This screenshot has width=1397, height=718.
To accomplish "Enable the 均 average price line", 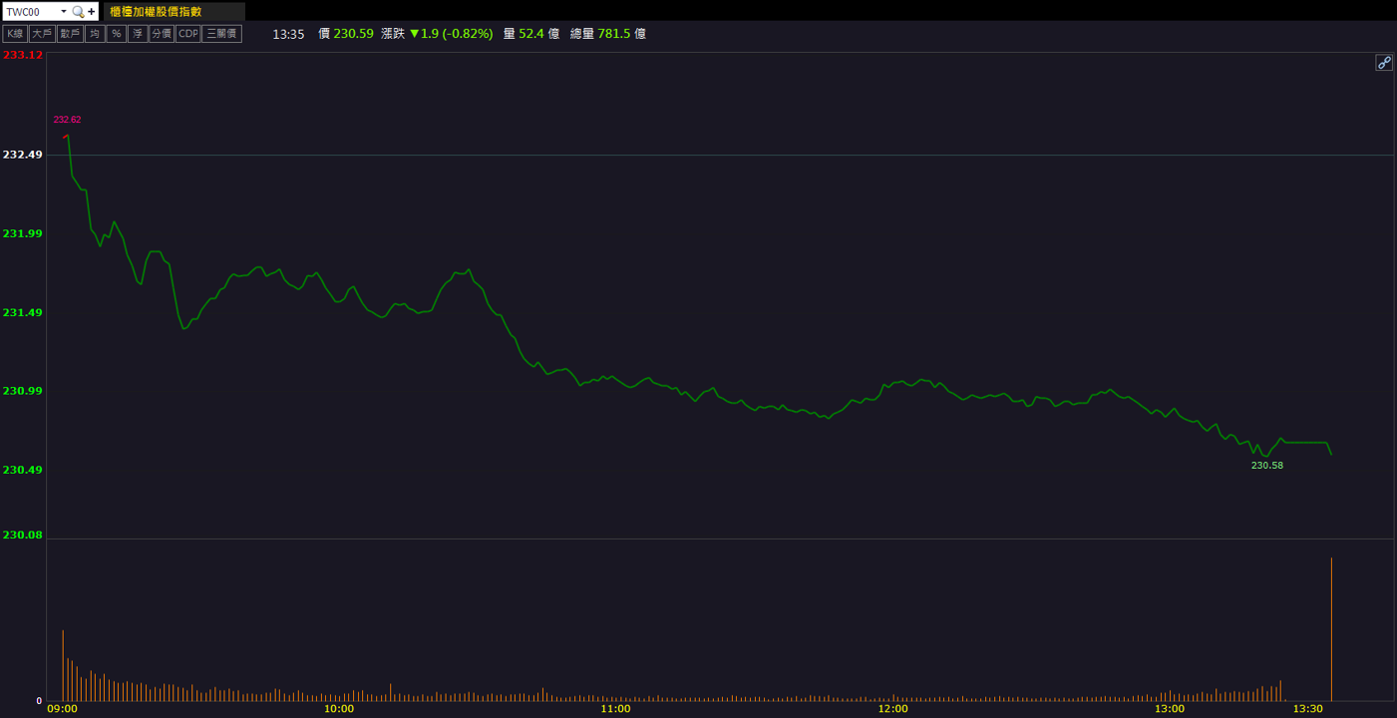I will tap(95, 34).
